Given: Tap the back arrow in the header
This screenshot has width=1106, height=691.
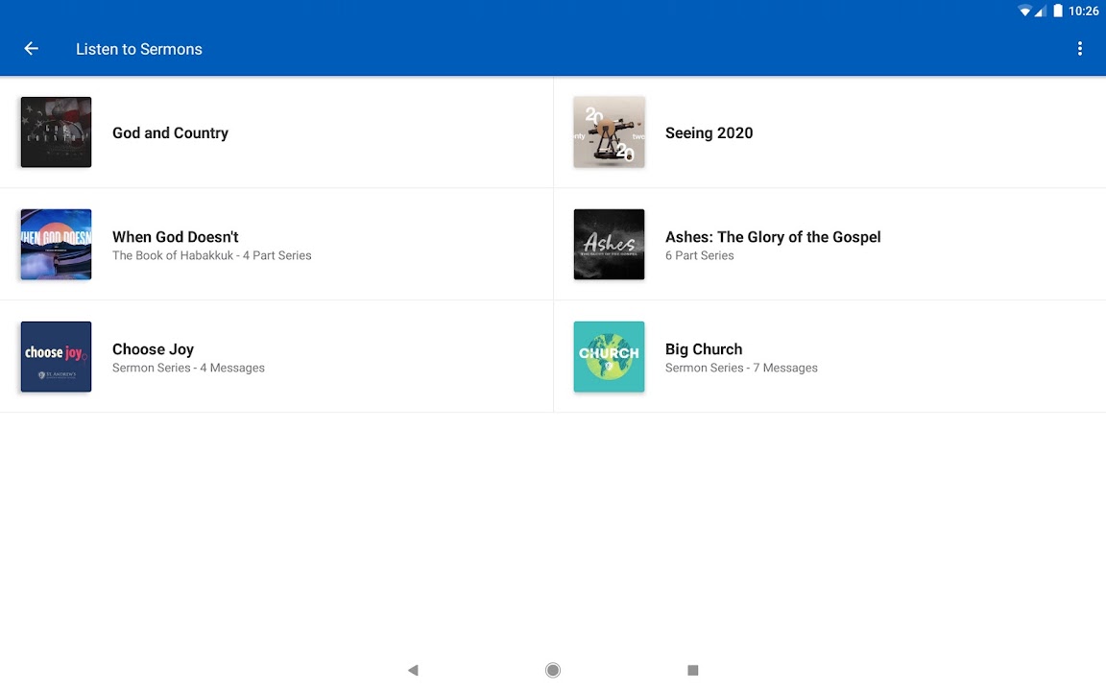Looking at the screenshot, I should (x=32, y=49).
